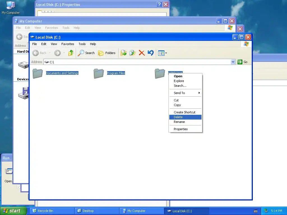
Task: Click the Program Files label
Action: (x=116, y=73)
